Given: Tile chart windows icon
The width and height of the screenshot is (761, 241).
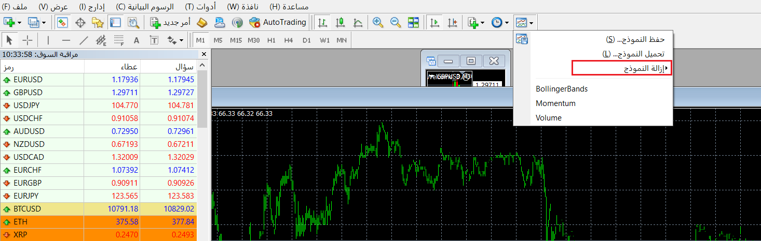Looking at the screenshot, I should point(413,22).
